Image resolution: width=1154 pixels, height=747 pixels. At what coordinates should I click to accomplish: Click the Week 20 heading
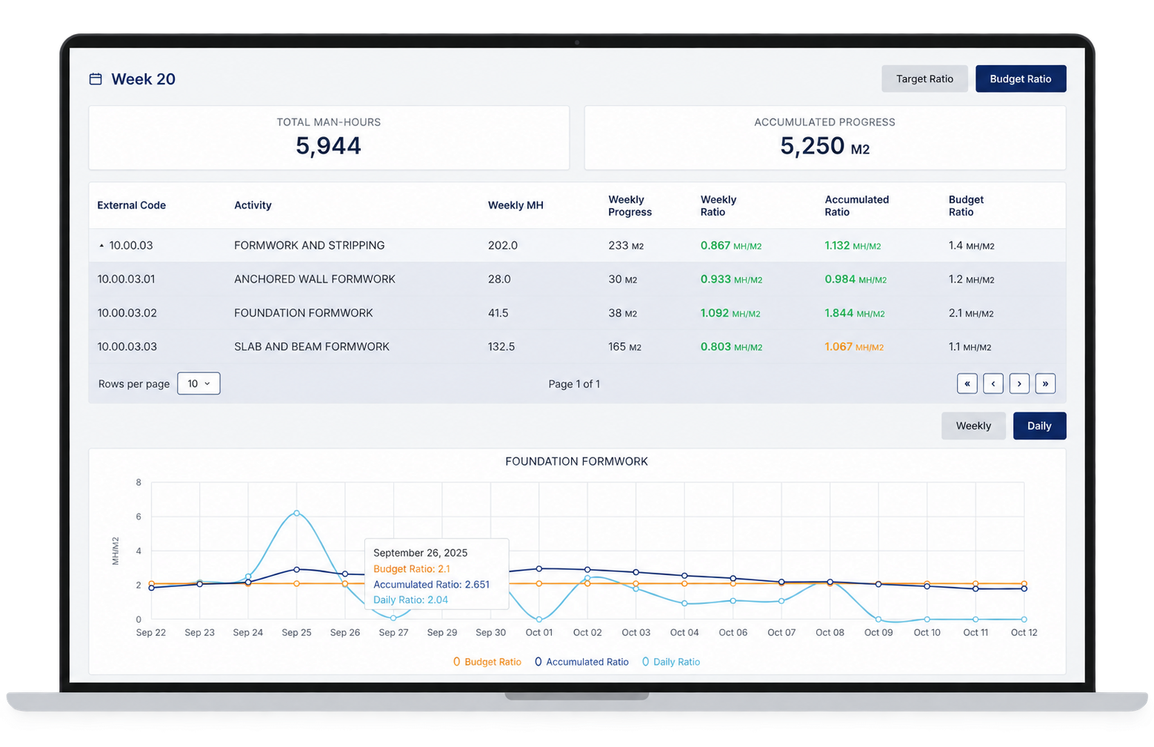143,79
